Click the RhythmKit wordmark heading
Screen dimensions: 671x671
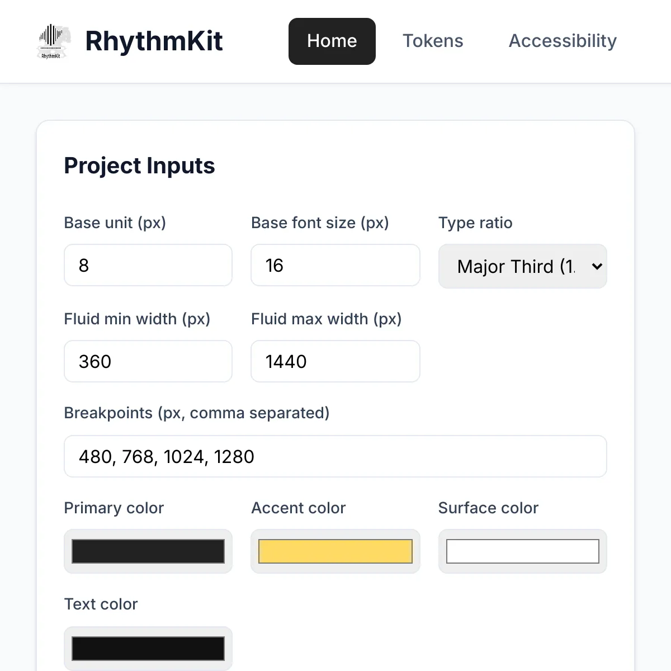pyautogui.click(x=154, y=41)
